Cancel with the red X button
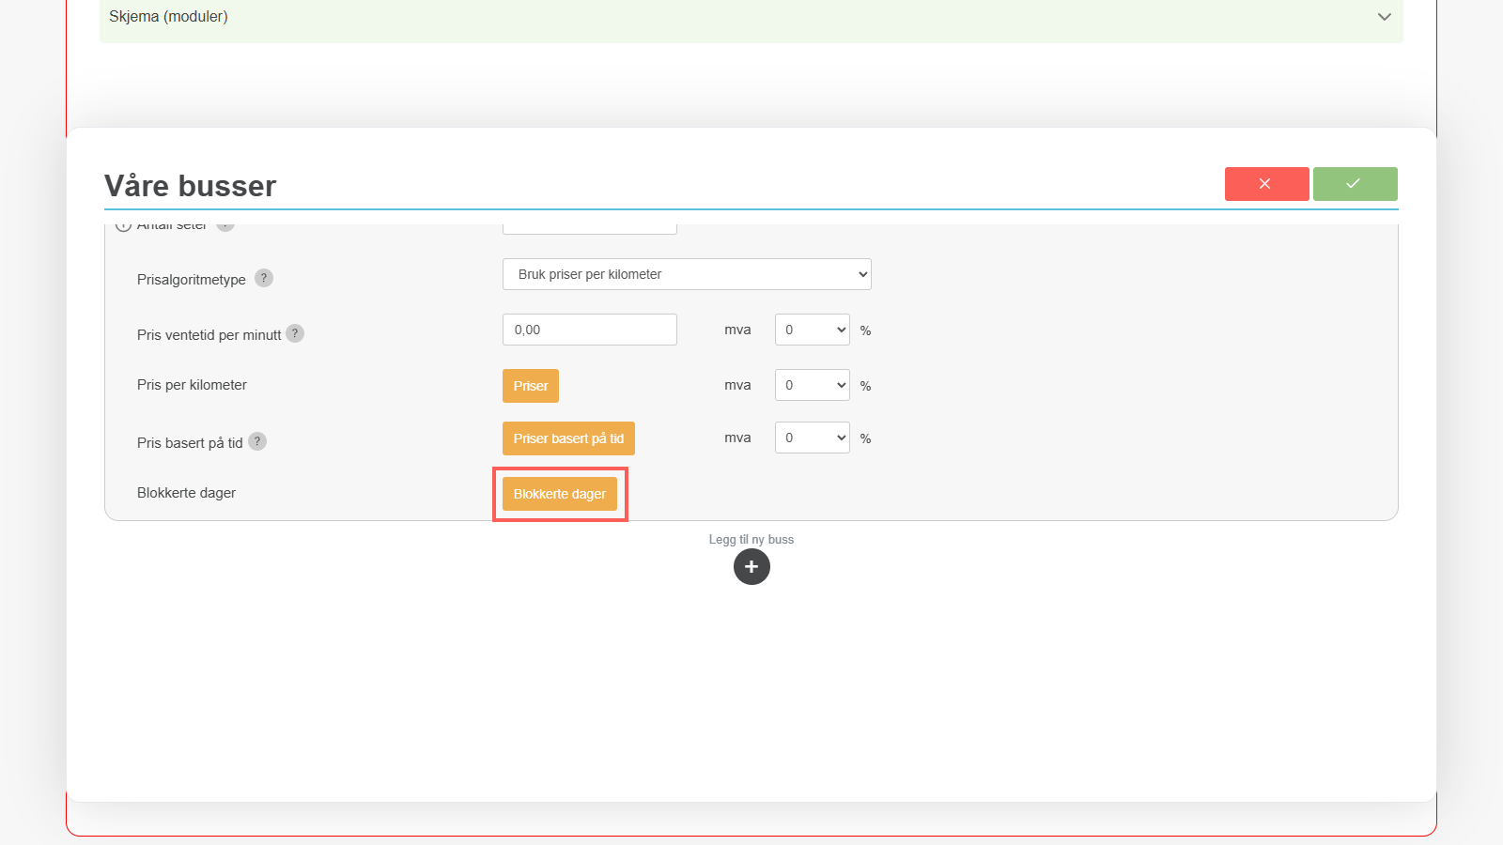1503x845 pixels. tap(1266, 184)
